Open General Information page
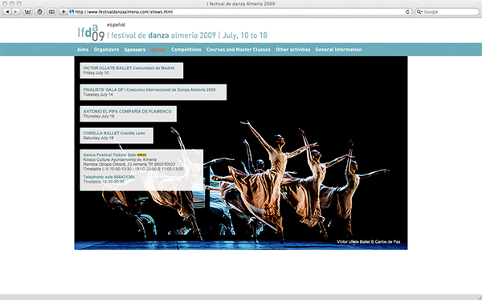482x300 pixels. pyautogui.click(x=338, y=50)
